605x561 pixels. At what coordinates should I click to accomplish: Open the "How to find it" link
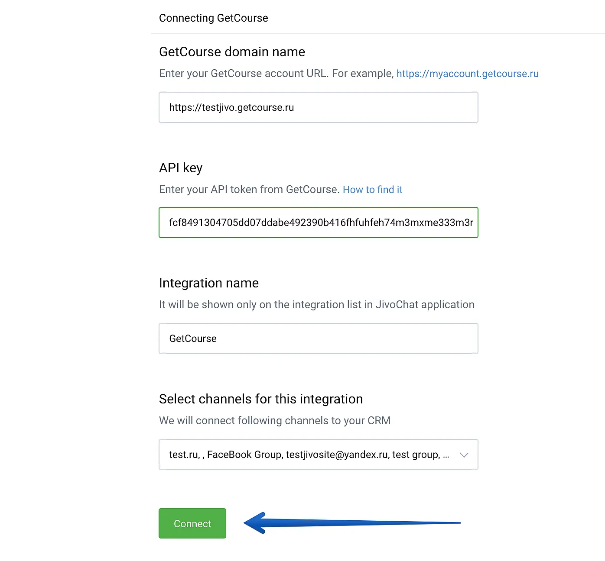(372, 190)
